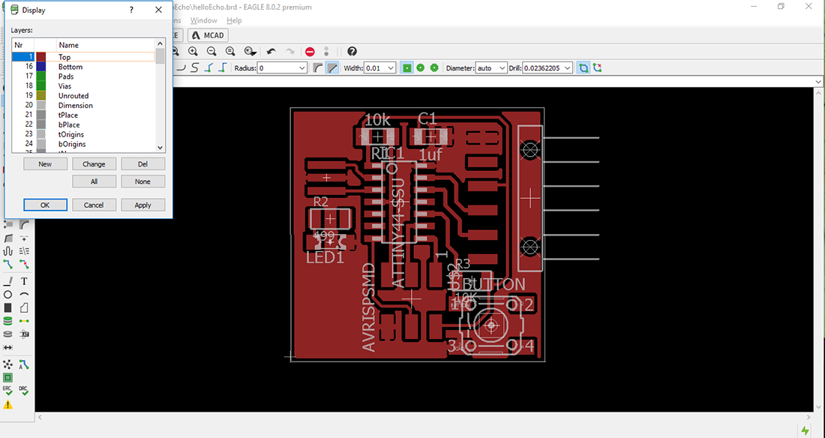Select the straight miter style

[x=332, y=68]
